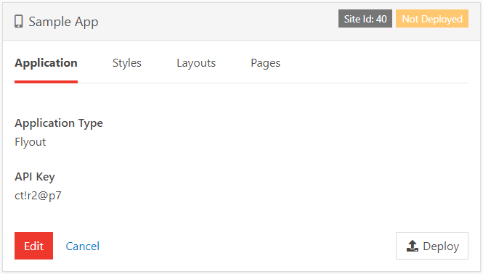483x274 pixels.
Task: Select the API Key value ct!r2@p7
Action: coord(38,196)
